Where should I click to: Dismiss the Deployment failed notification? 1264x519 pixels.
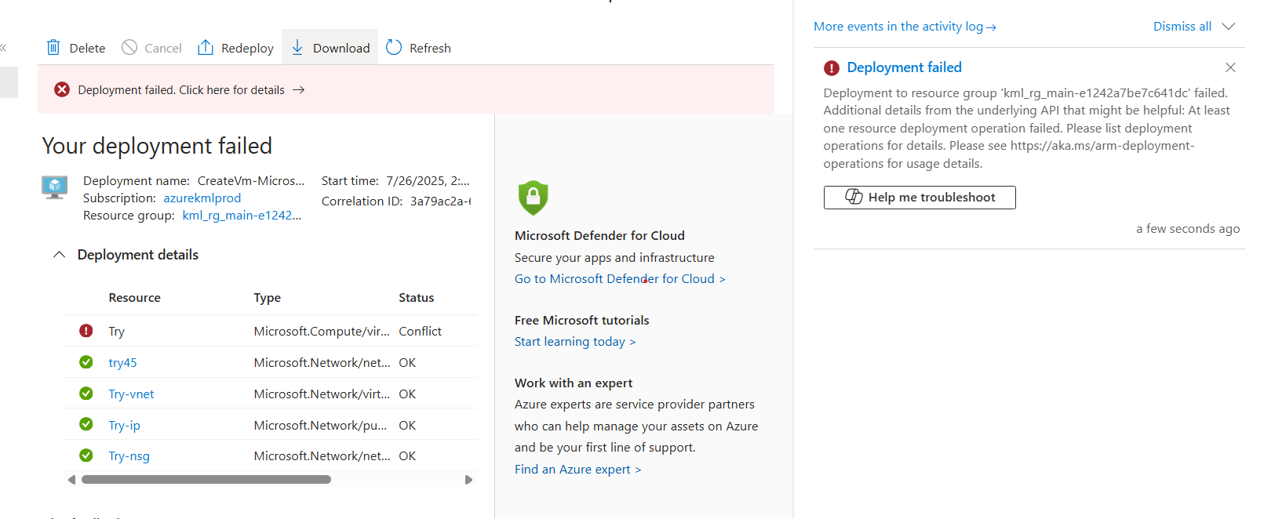pyautogui.click(x=1230, y=67)
